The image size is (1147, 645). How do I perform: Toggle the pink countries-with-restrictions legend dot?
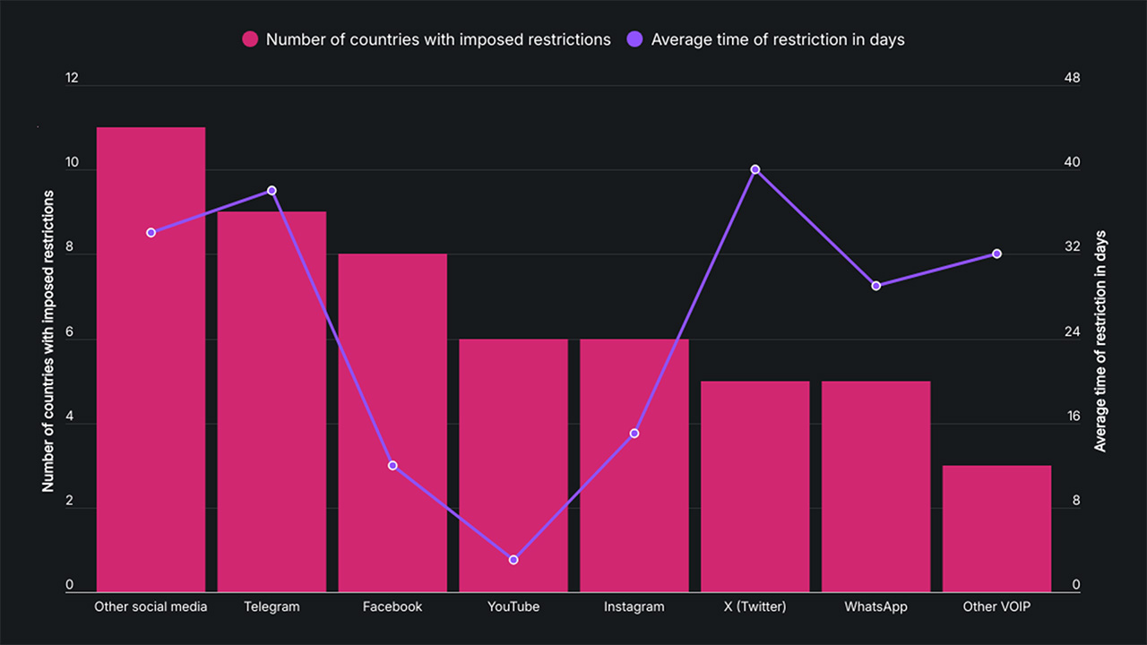250,39
